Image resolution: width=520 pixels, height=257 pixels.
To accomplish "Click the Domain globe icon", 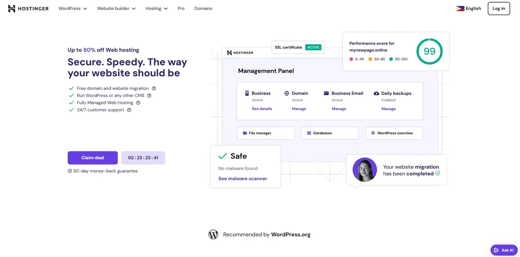I will tap(286, 93).
